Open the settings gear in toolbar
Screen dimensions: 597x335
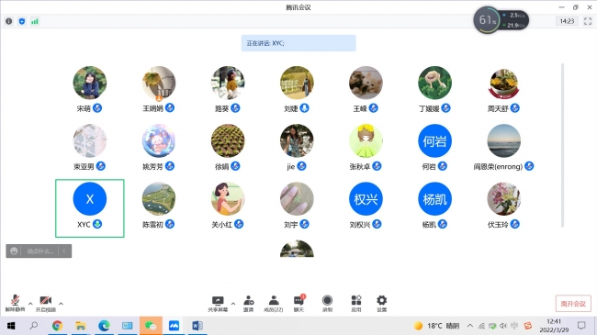(x=381, y=304)
